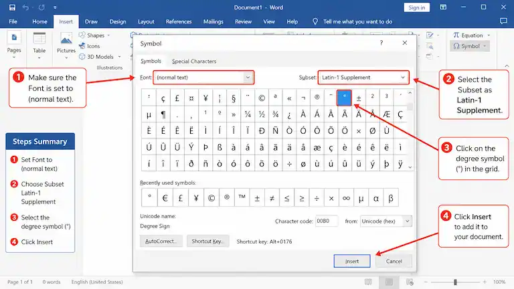This screenshot has height=289, width=514.
Task: Open the from Unicode (hex) dropdown
Action: point(385,221)
